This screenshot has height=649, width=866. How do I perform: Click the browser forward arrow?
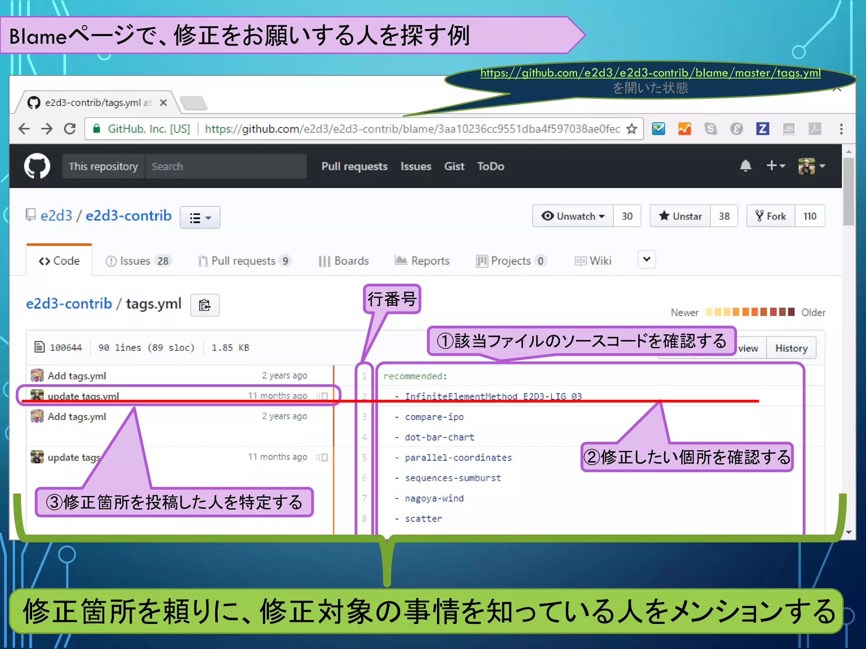pos(47,129)
